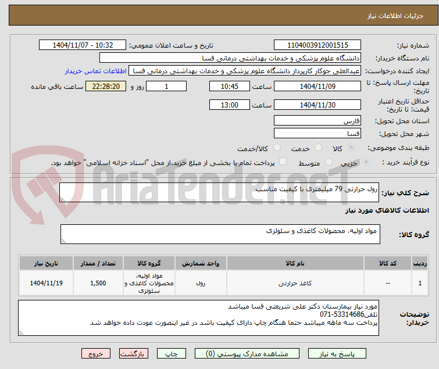Click the row number cell 1

(x=420, y=283)
